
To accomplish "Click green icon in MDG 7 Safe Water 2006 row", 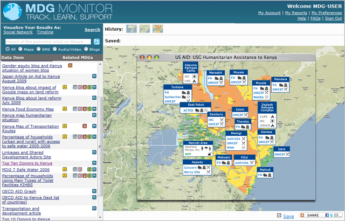I will [x=89, y=169].
